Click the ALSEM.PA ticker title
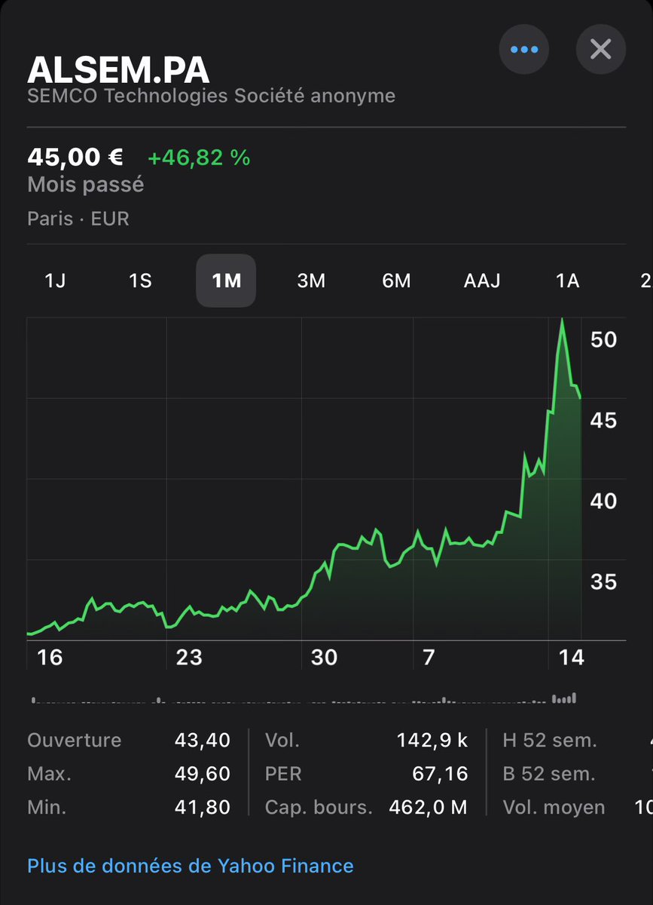The image size is (653, 905). pyautogui.click(x=118, y=70)
